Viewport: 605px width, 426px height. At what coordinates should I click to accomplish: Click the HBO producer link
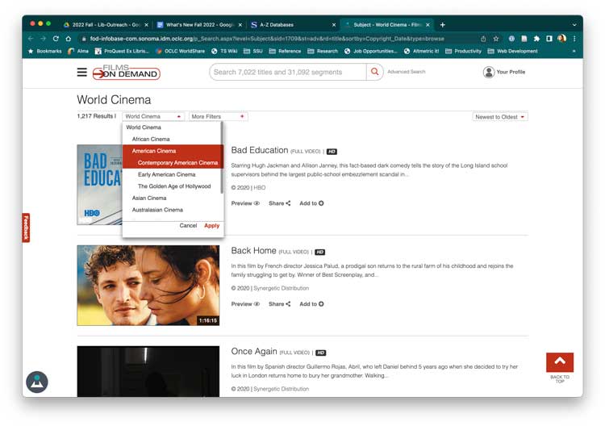coord(260,187)
